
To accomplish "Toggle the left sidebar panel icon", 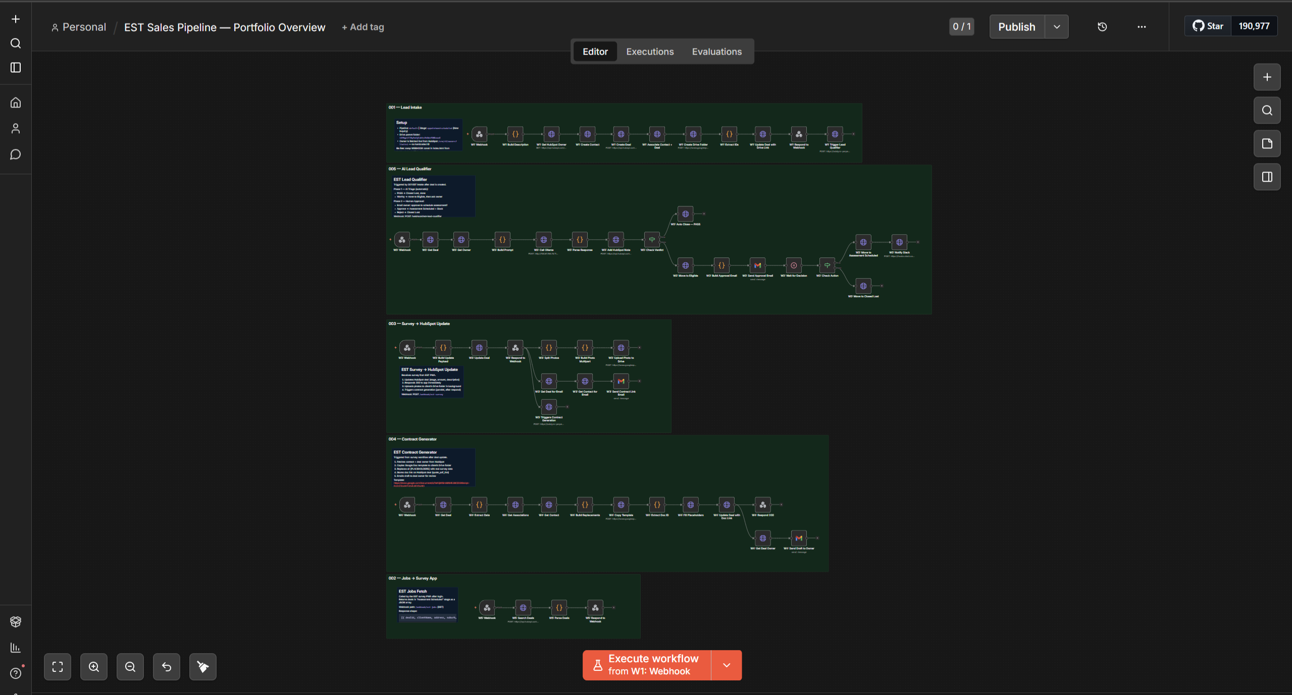I will pyautogui.click(x=16, y=68).
